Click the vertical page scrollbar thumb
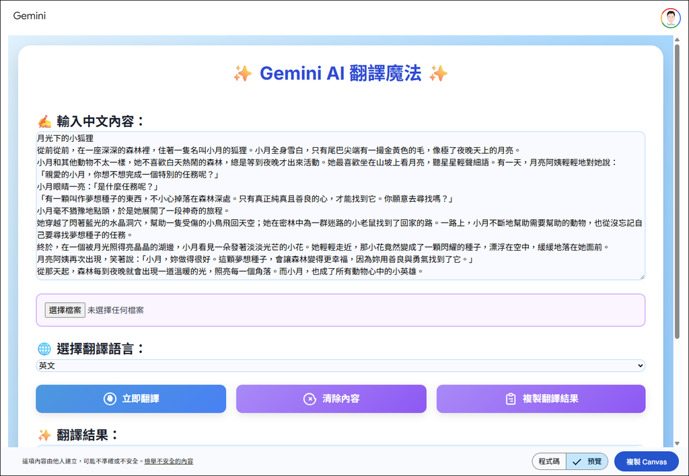689x476 pixels. click(677, 191)
